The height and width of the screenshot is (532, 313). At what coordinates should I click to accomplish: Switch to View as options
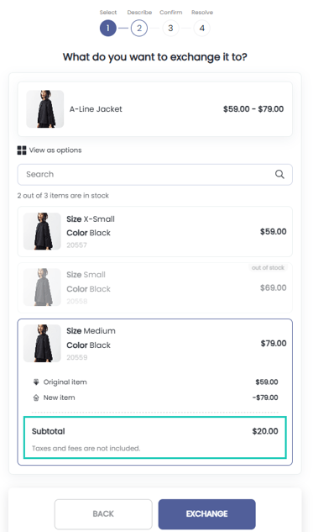[50, 150]
